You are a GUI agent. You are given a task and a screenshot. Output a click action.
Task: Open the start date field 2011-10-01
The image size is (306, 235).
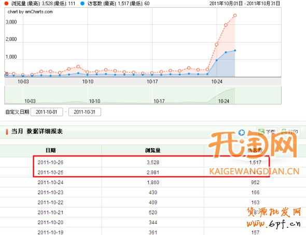point(47,112)
